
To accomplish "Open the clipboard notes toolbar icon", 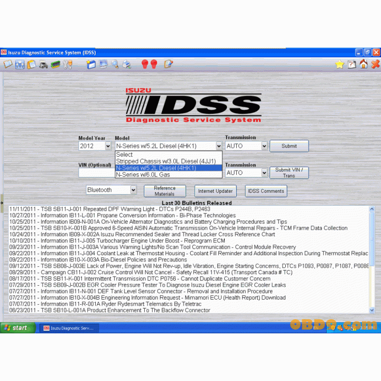I will tap(31, 65).
